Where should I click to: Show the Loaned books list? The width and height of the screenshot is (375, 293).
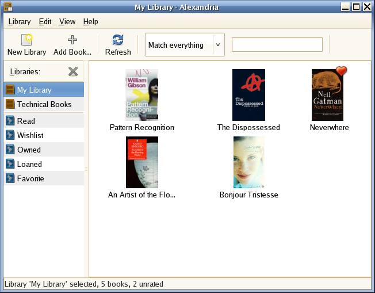[29, 164]
